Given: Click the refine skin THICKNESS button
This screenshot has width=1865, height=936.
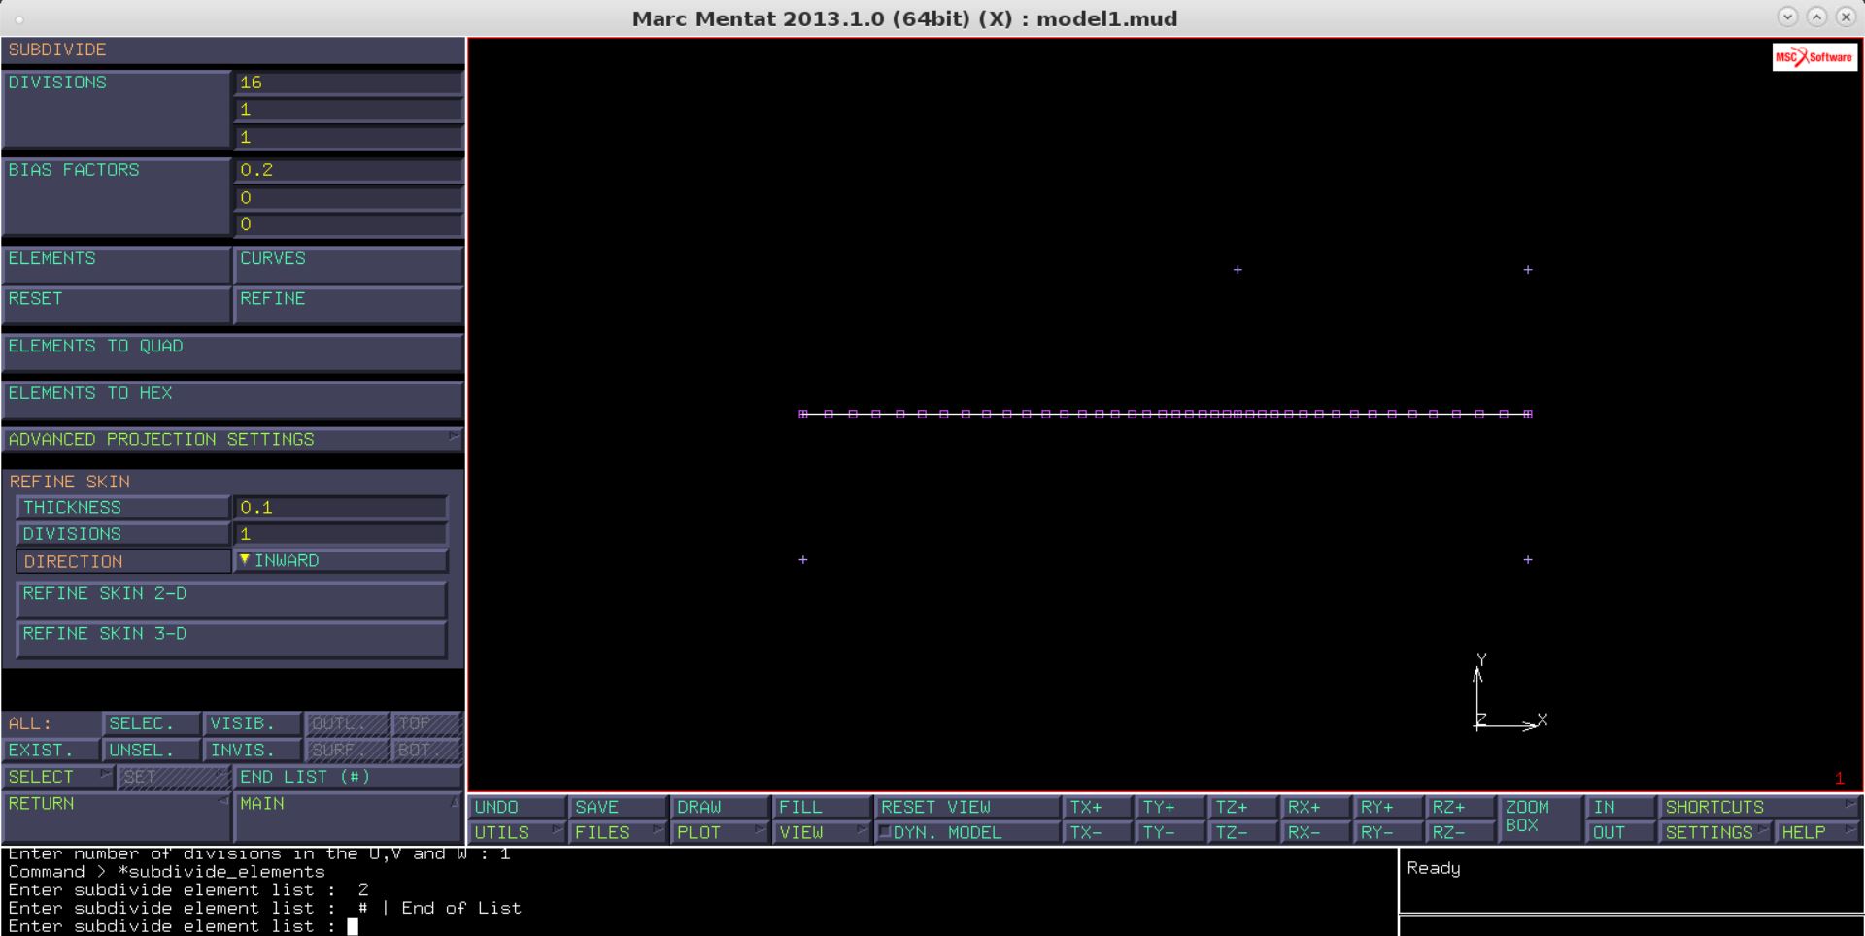Looking at the screenshot, I should (122, 507).
